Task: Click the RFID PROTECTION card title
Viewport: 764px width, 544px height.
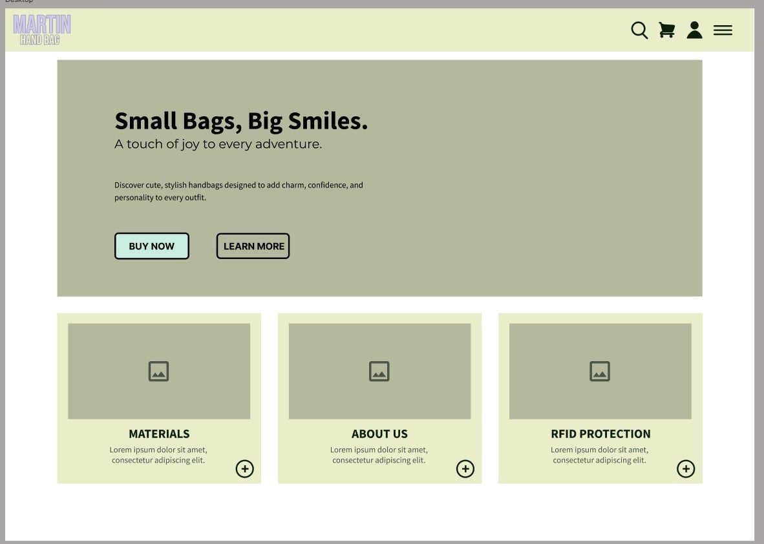Action: [600, 434]
